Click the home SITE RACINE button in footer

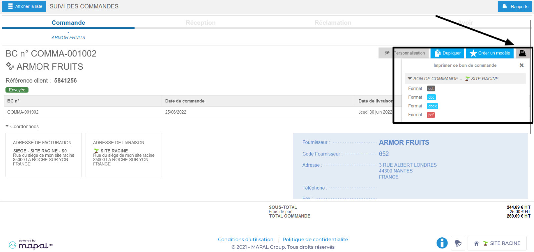click(497, 243)
